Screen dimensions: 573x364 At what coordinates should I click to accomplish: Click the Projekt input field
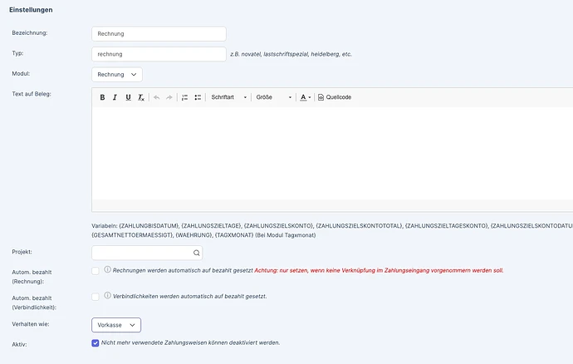[147, 253]
